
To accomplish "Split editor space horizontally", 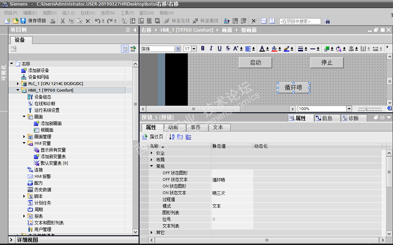I will [x=264, y=21].
